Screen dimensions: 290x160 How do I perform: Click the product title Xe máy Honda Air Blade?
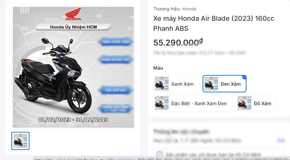point(214,23)
